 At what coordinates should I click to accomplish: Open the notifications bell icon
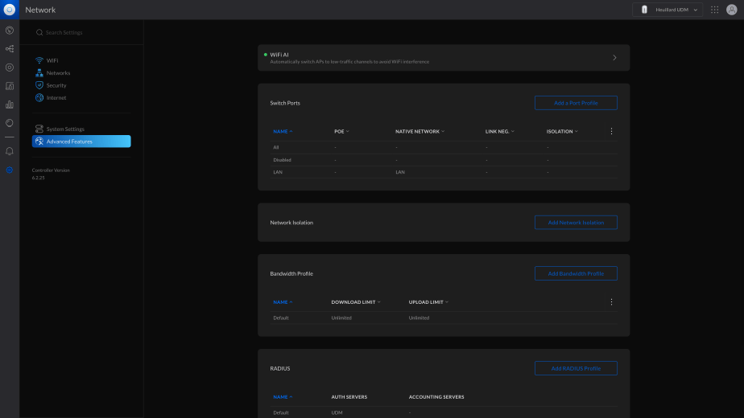point(10,151)
